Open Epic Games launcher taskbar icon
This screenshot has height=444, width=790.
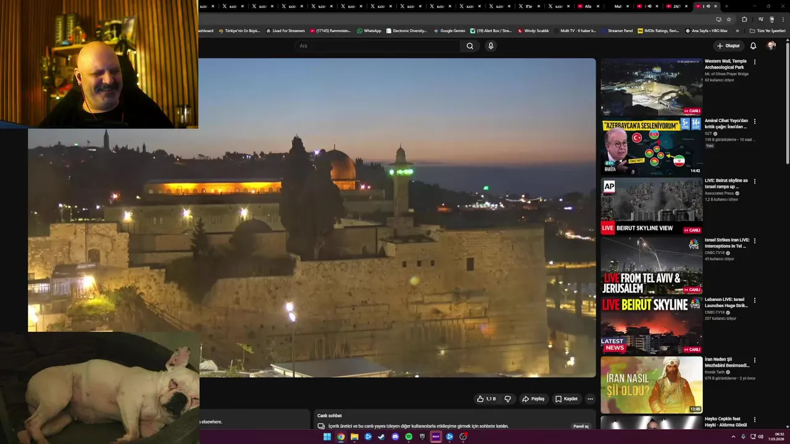[422, 437]
